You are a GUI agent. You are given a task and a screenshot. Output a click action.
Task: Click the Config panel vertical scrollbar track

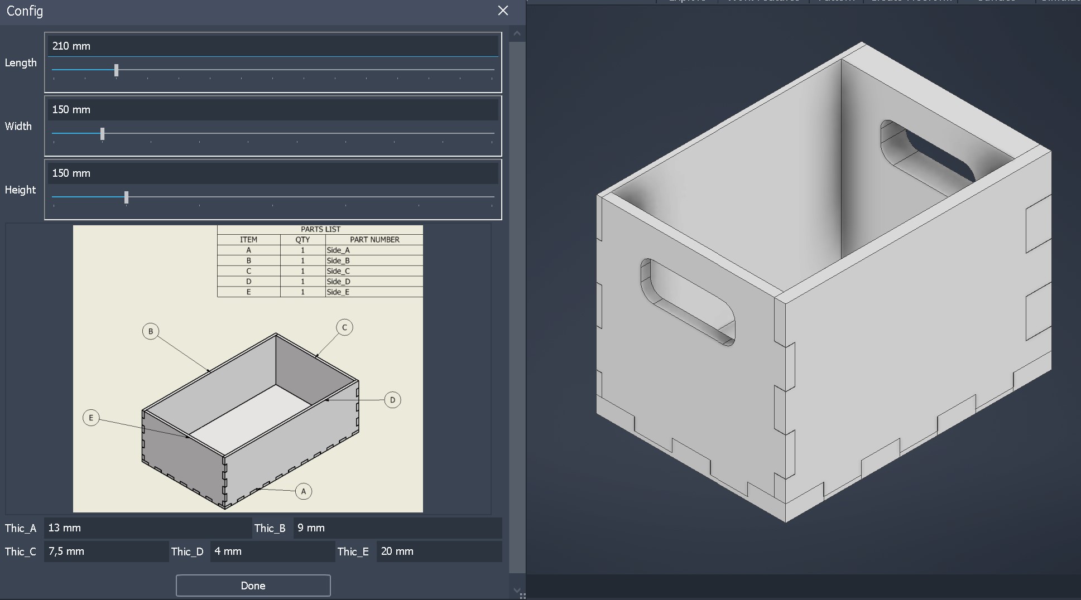coord(517,307)
